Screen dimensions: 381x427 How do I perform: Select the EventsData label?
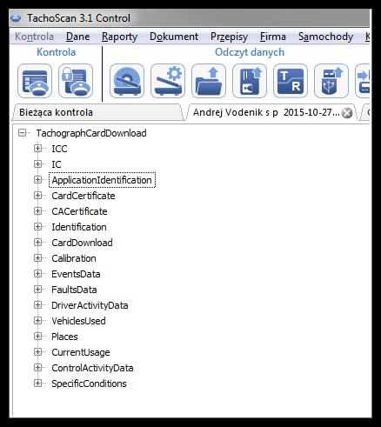(x=76, y=274)
